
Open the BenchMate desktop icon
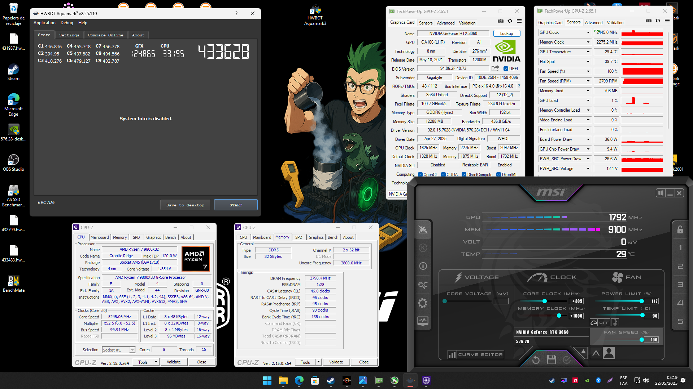(13, 284)
